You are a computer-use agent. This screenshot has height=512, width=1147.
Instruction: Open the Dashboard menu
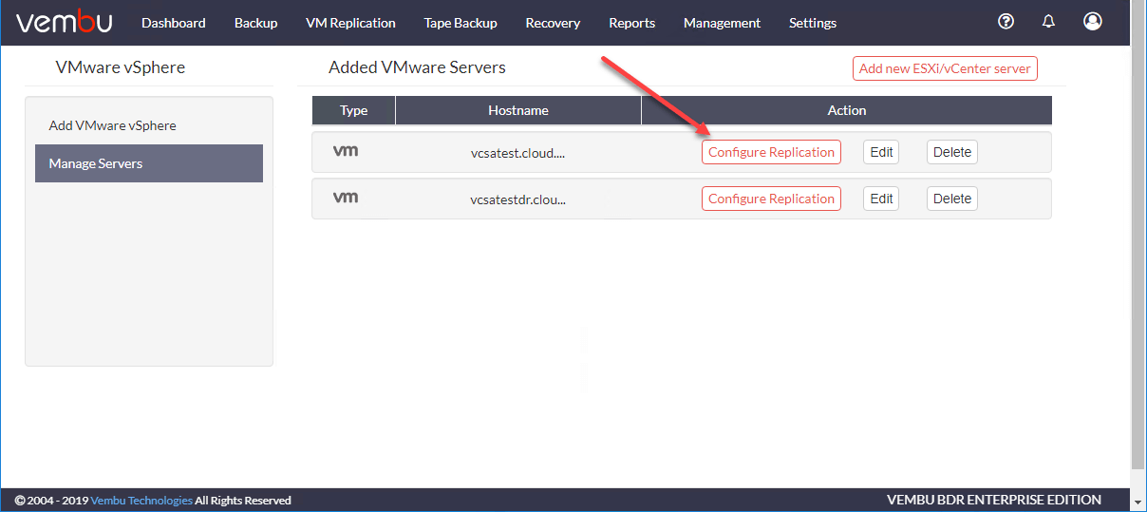click(174, 23)
